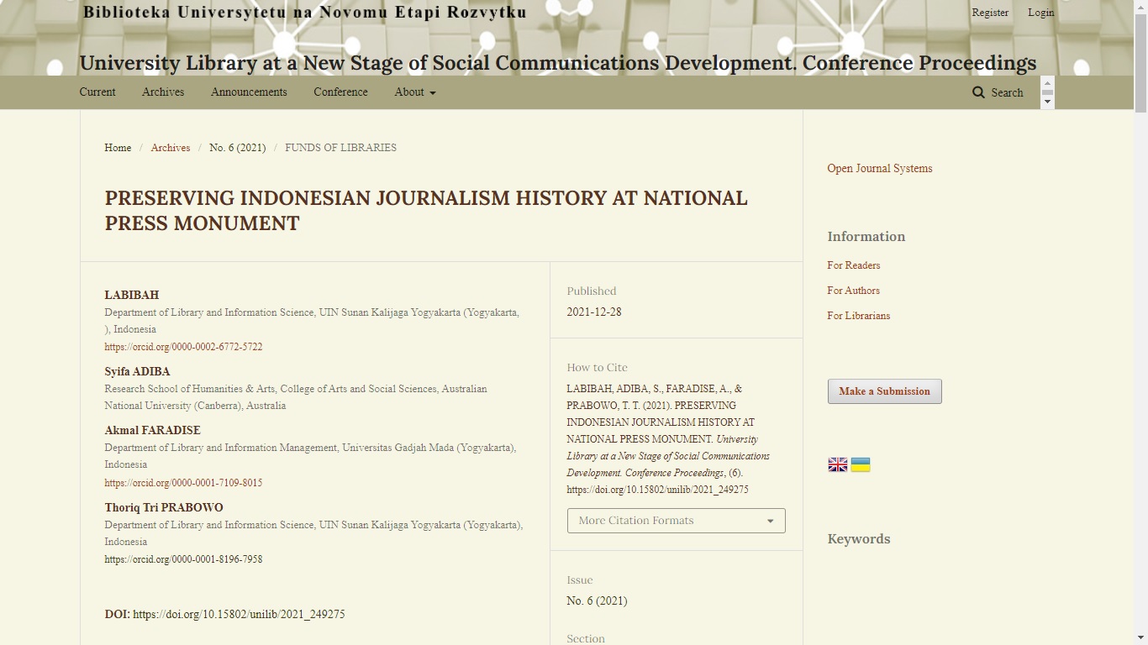Click the Search label in the navigation bar
The width and height of the screenshot is (1148, 645).
point(1007,93)
